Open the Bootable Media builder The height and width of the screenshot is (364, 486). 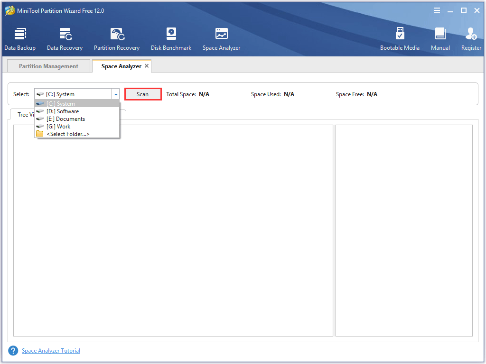[x=400, y=39]
